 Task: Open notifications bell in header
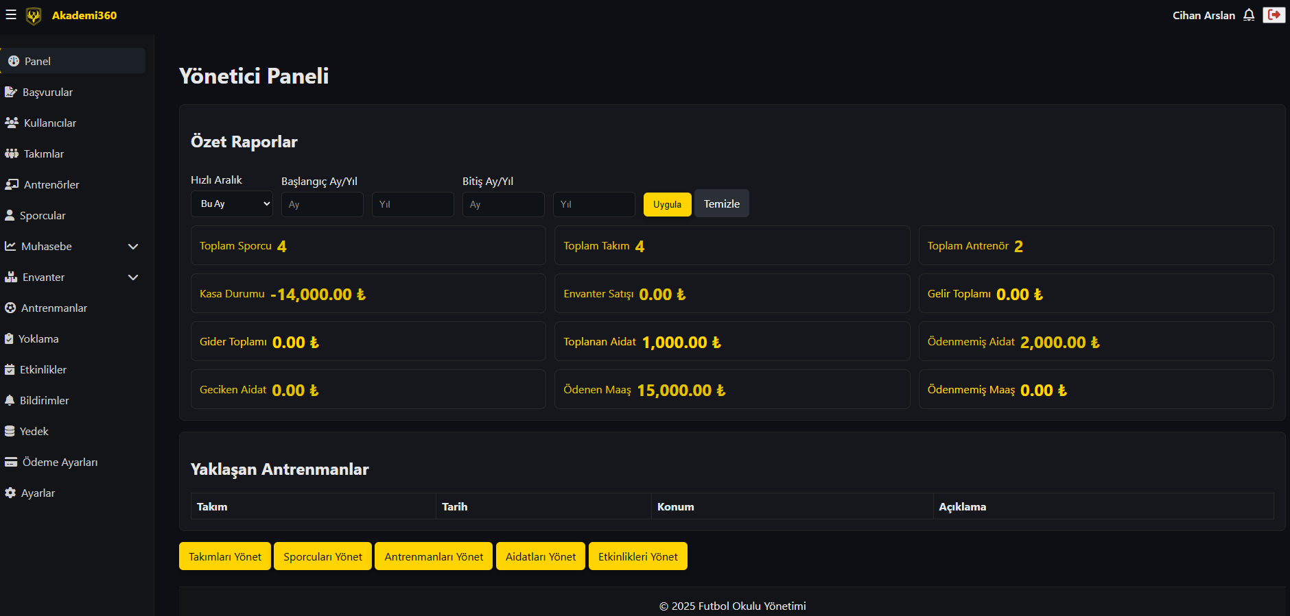(x=1249, y=15)
